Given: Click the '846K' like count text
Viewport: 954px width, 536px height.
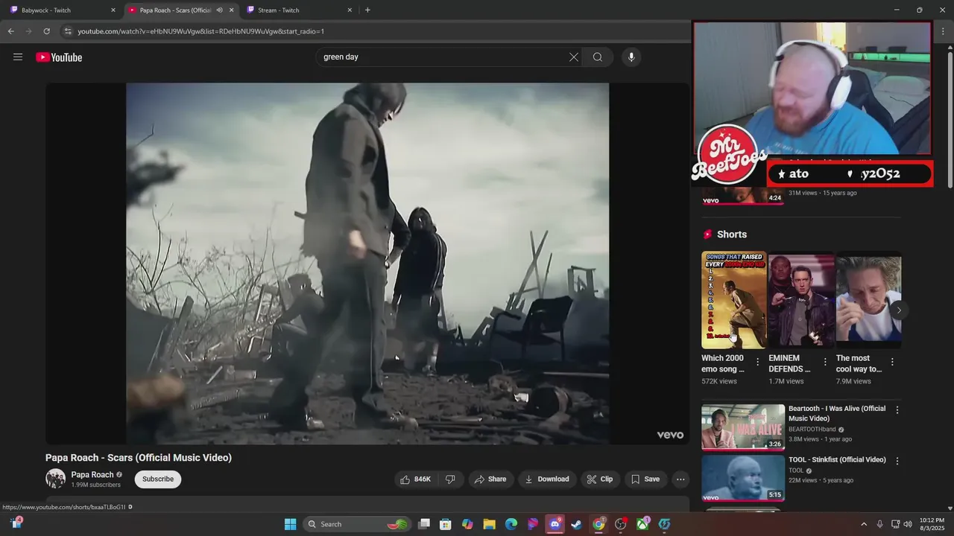Looking at the screenshot, I should 423,479.
